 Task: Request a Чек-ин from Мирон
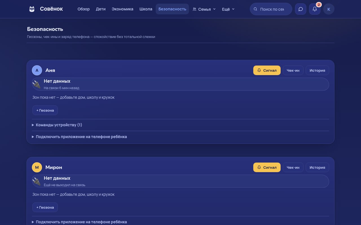[293, 167]
